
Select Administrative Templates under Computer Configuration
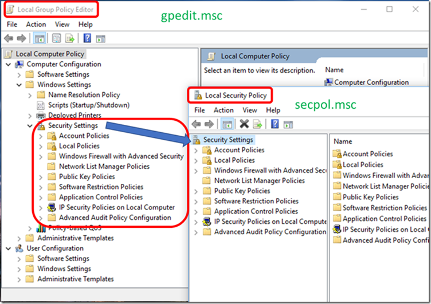click(x=76, y=238)
